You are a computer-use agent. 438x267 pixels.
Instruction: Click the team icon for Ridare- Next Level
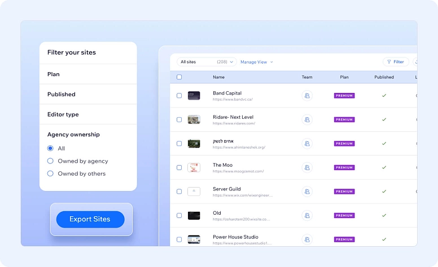point(307,119)
